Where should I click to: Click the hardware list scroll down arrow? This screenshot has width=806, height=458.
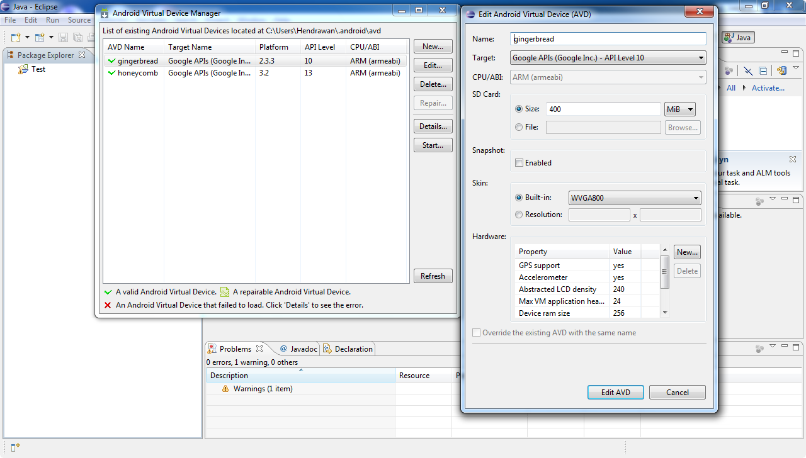click(x=665, y=313)
